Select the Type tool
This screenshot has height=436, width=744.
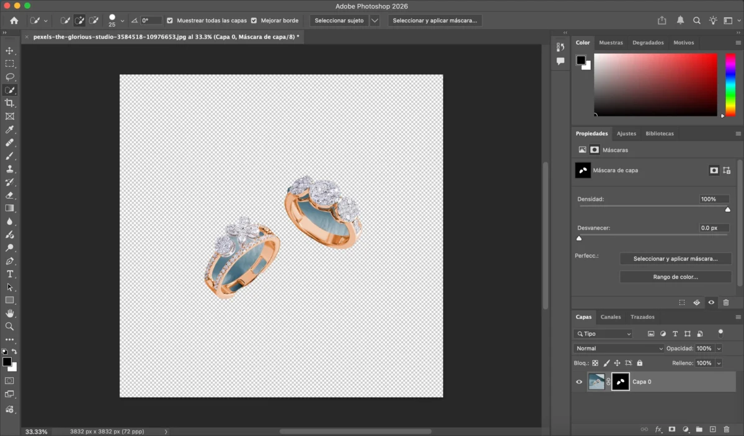coord(10,274)
